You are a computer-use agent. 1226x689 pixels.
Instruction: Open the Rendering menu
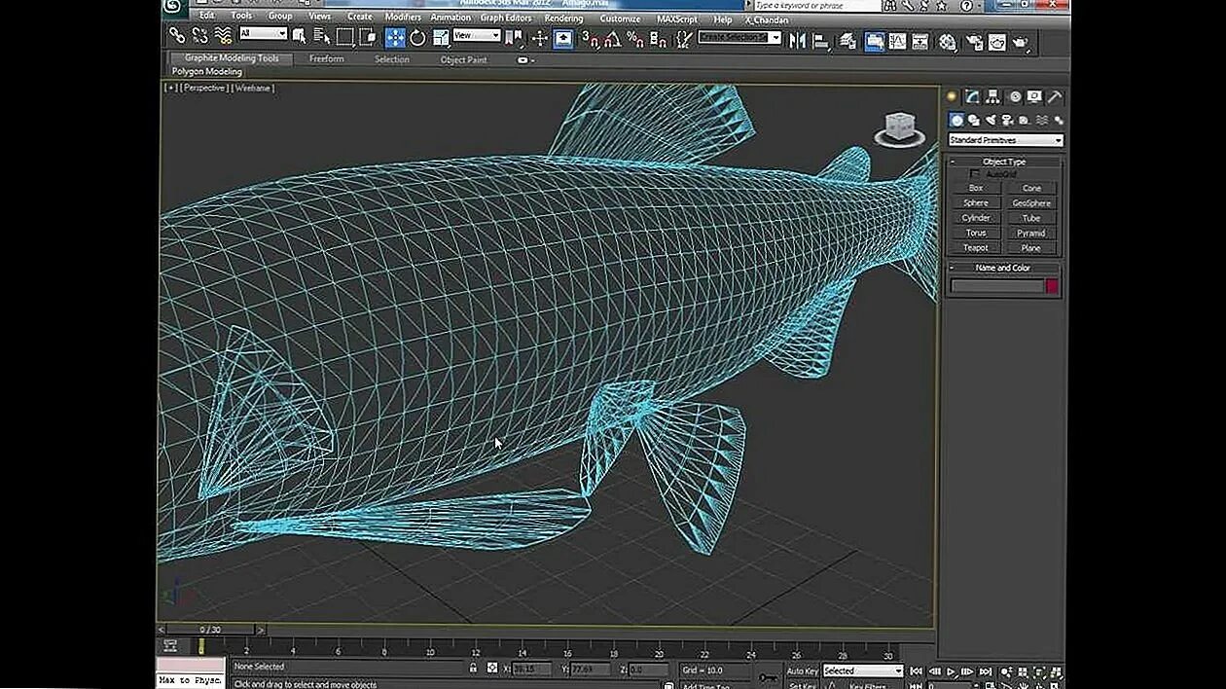click(x=563, y=18)
